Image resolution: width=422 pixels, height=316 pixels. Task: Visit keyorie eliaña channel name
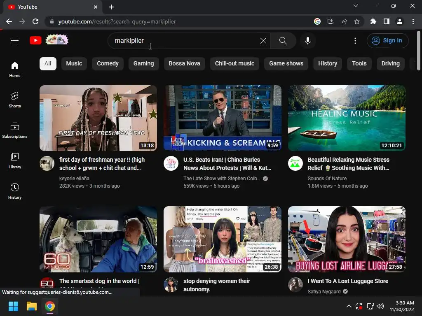coord(74,179)
